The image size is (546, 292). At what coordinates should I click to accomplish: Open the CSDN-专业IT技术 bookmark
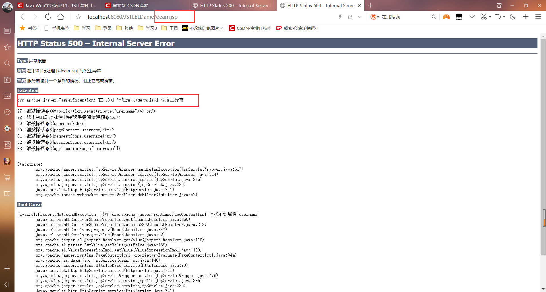click(x=250, y=28)
